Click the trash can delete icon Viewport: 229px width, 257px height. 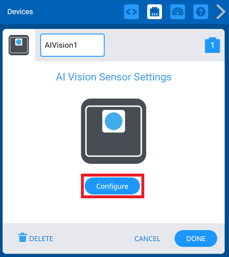coord(23,237)
